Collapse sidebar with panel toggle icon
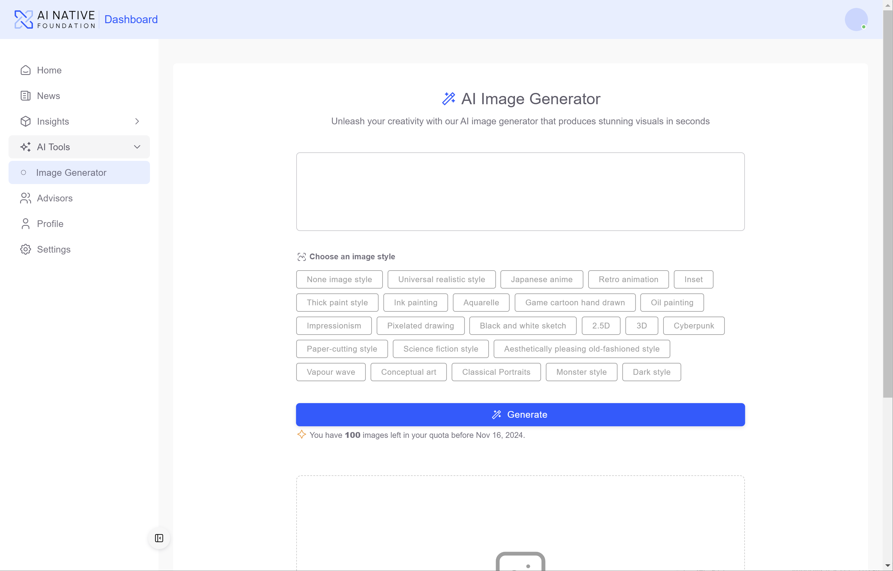 coord(159,538)
